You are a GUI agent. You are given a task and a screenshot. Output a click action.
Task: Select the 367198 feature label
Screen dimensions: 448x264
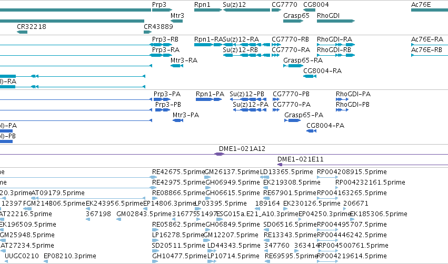pos(98,214)
